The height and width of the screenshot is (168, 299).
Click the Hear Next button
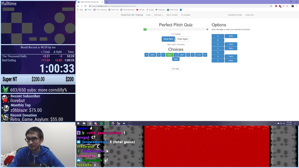[x=168, y=39]
